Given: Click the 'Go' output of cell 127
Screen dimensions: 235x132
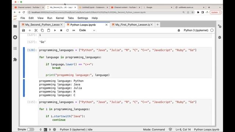Looking at the screenshot, I should tap(43, 42).
